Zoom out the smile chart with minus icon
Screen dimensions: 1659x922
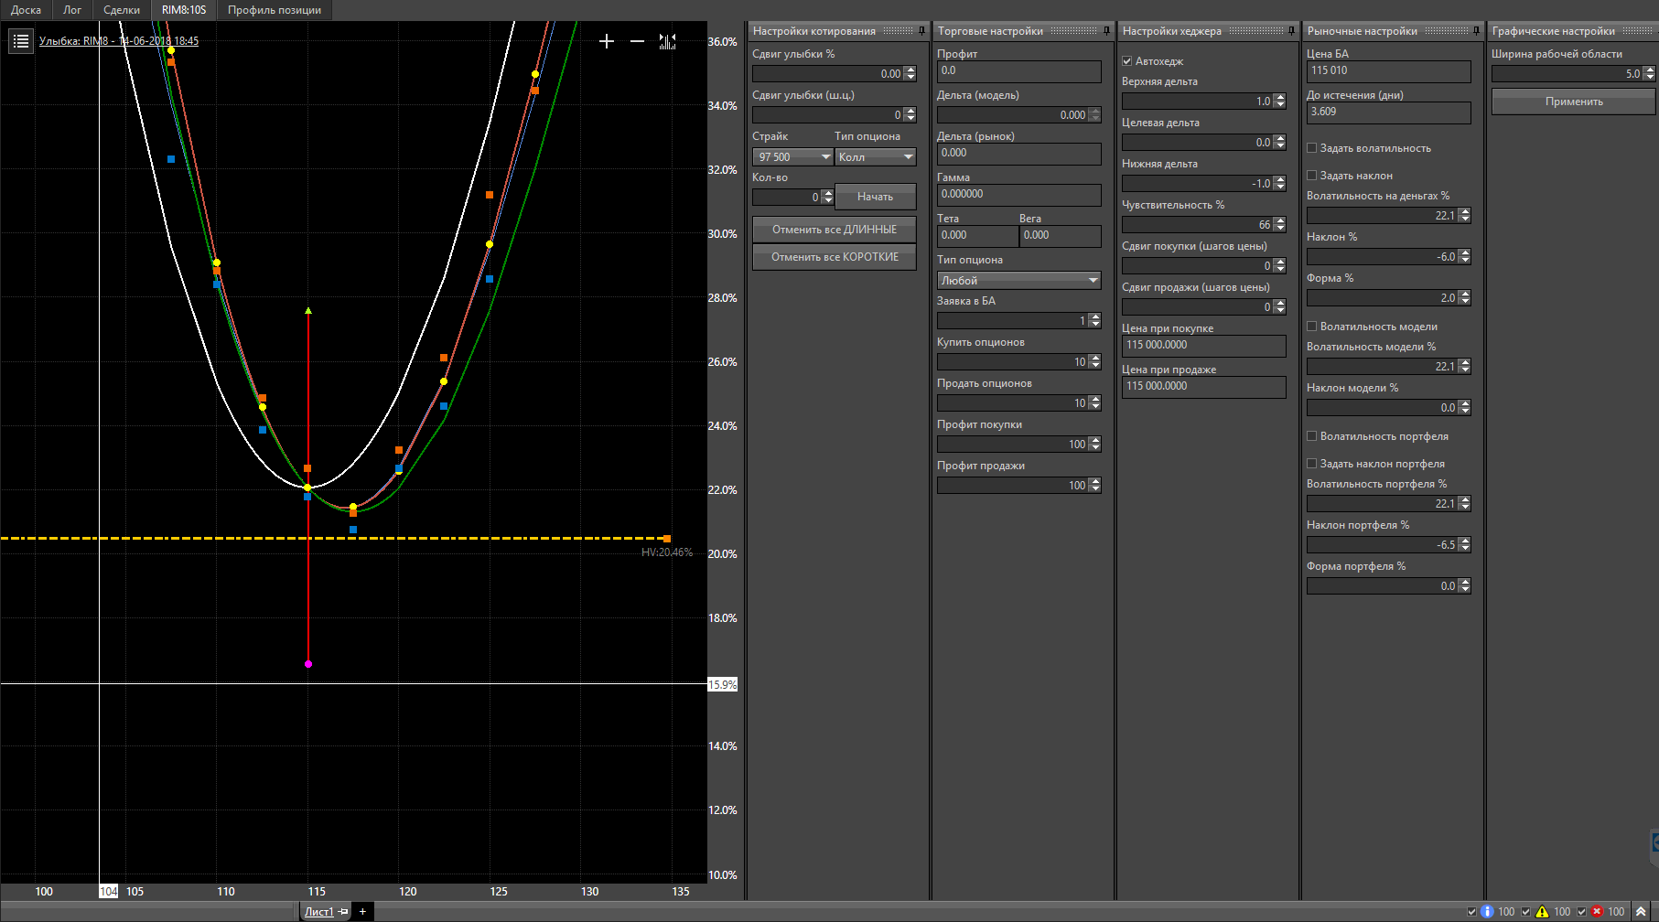click(x=637, y=41)
